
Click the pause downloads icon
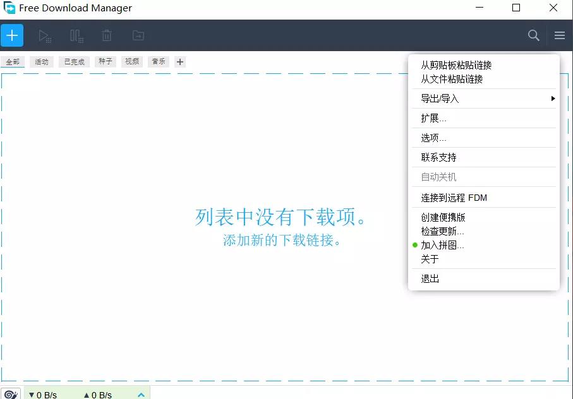(x=76, y=35)
